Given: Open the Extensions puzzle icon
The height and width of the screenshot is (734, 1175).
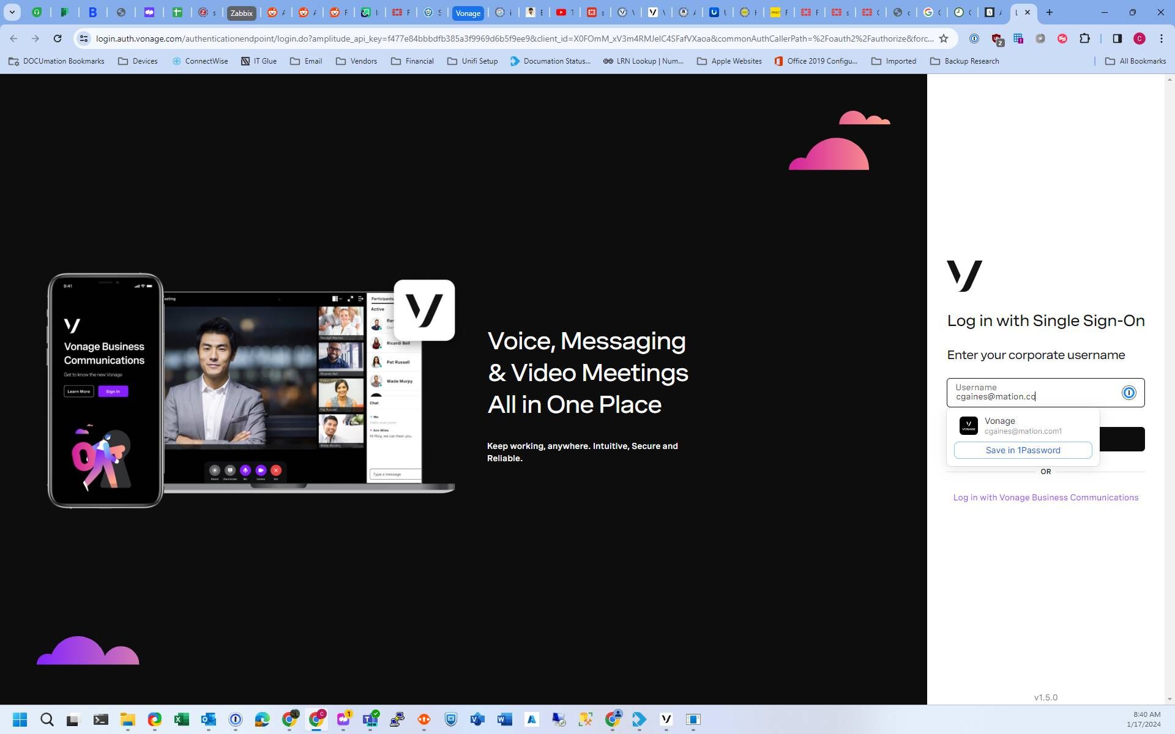Looking at the screenshot, I should 1084,39.
